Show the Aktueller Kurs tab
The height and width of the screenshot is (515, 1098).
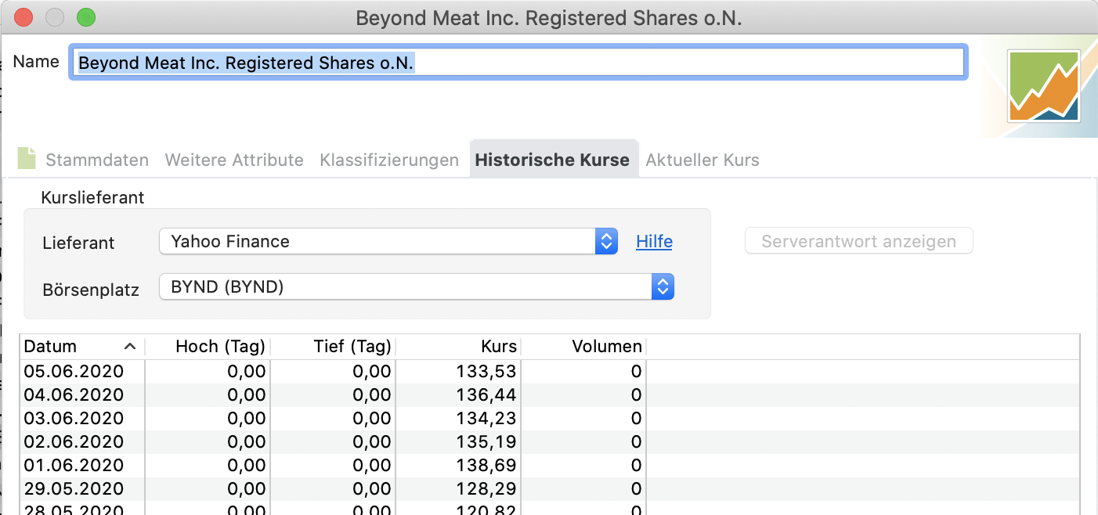point(702,160)
